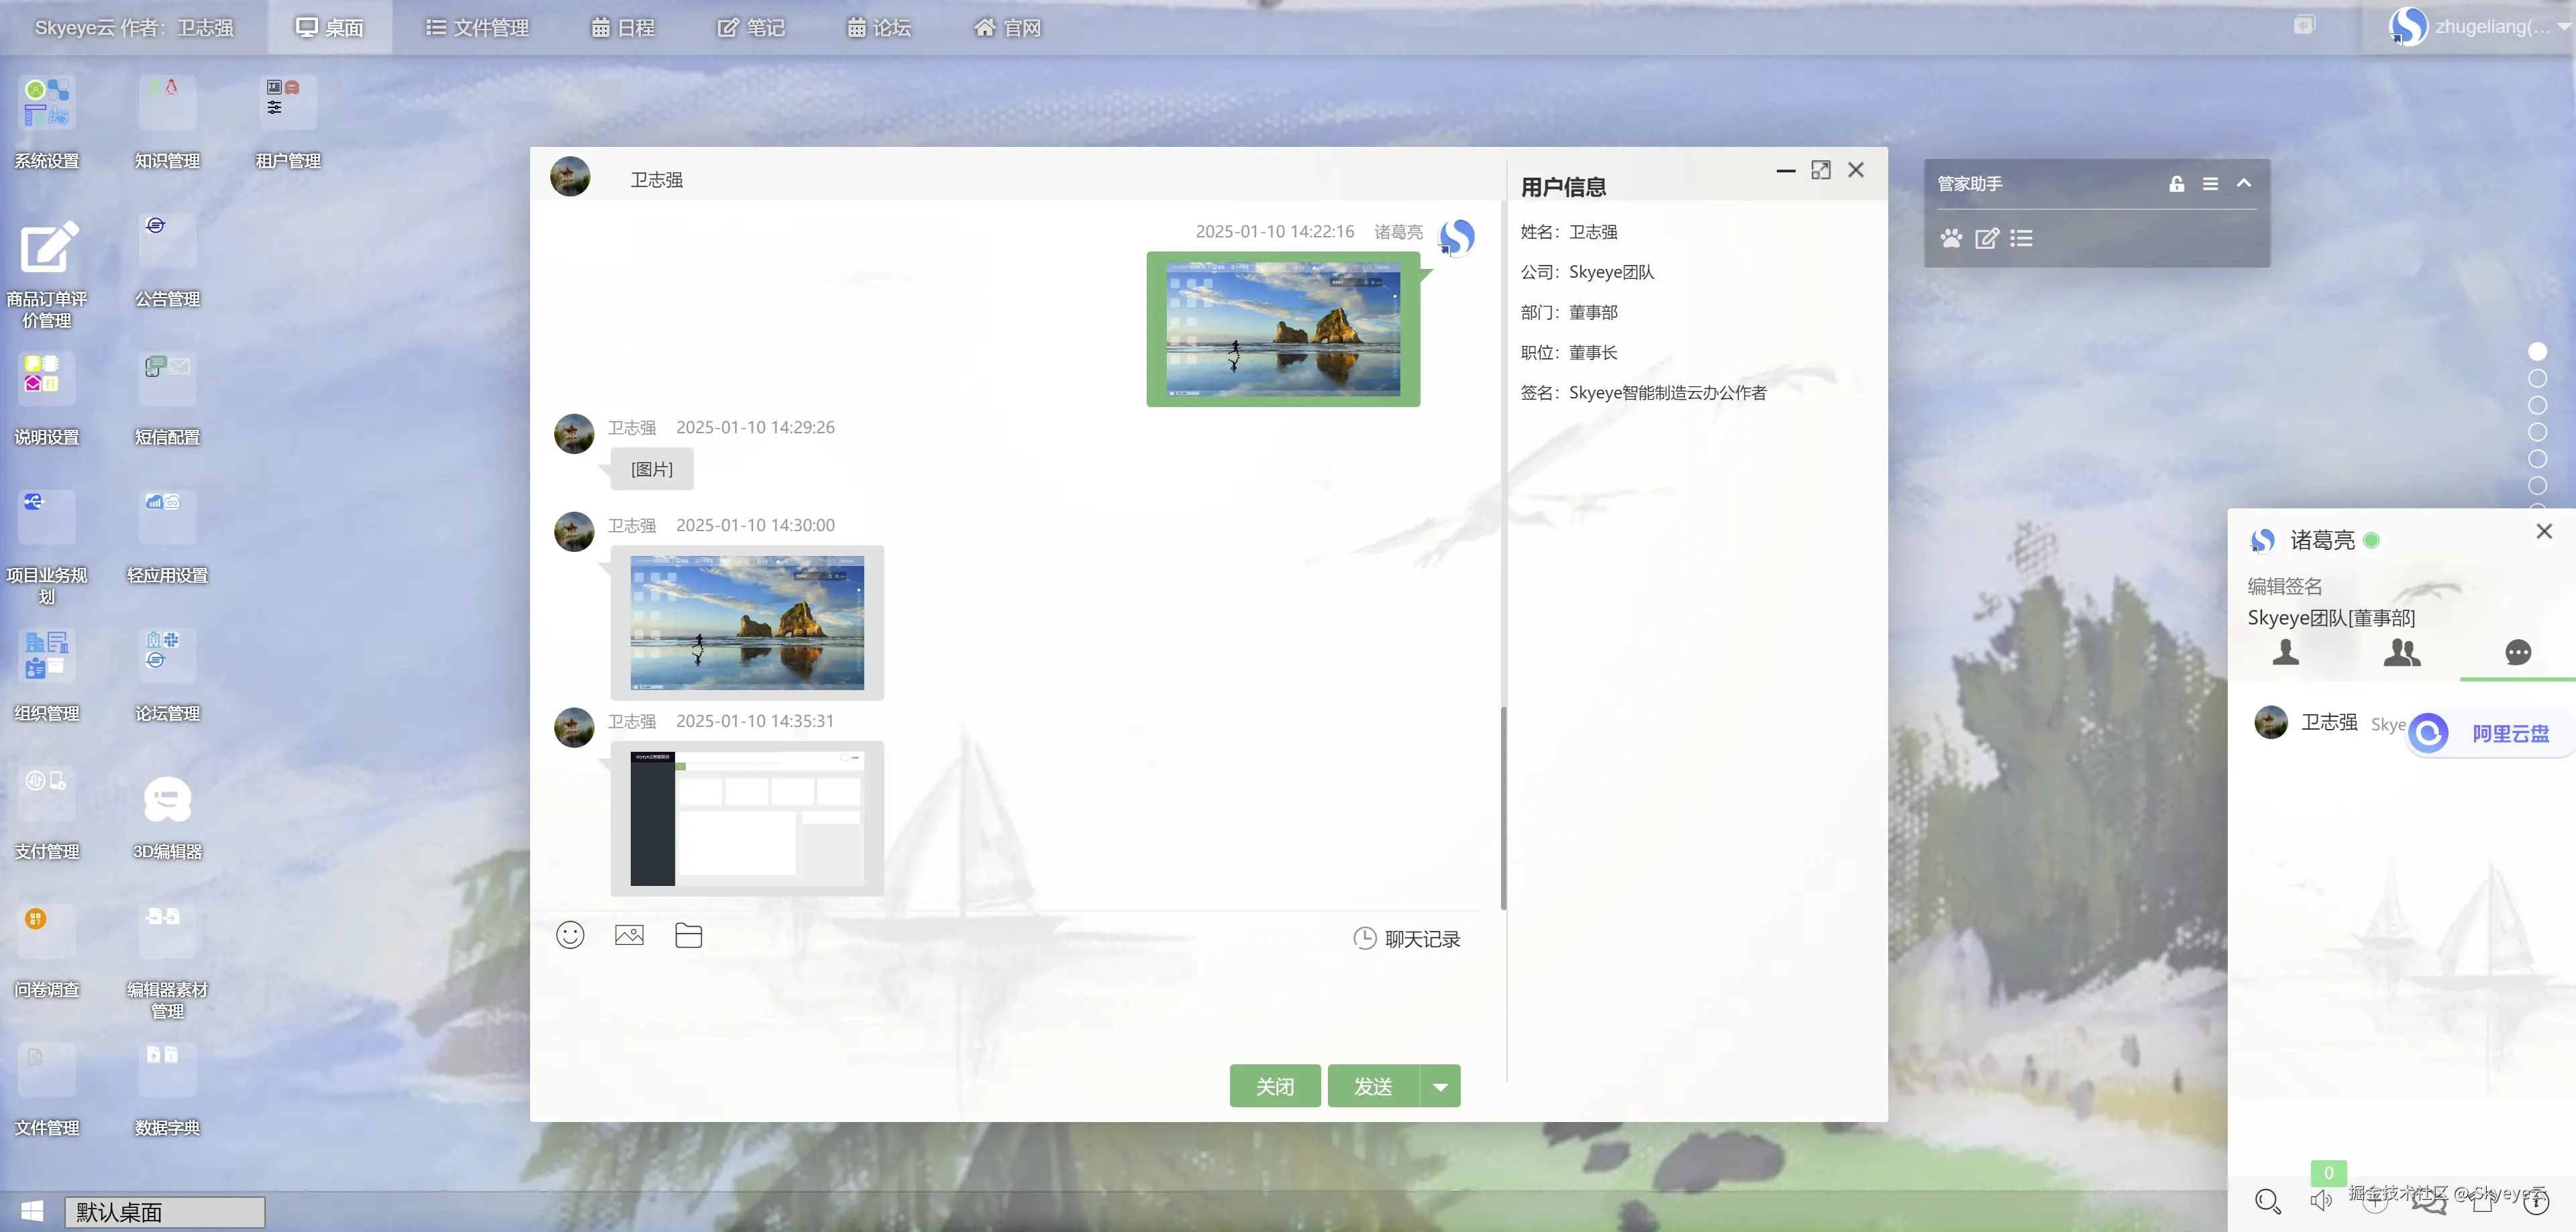The height and width of the screenshot is (1232, 2576).
Task: Click the green 关闭 button
Action: click(1274, 1086)
